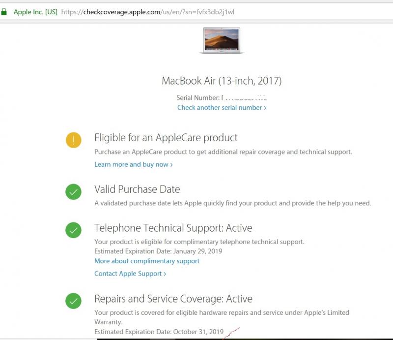Viewport: 393px width, 340px height.
Task: Click the 'Purchase an AppleCare product' description text
Action: pos(223,152)
